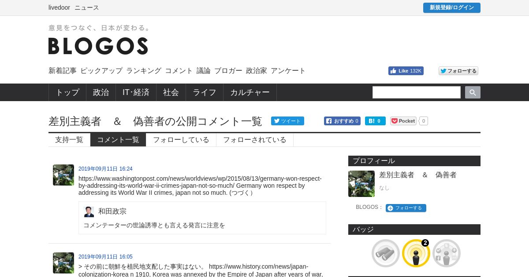Click the Pocket count bubble showing 0
The height and width of the screenshot is (277, 529).
[423, 121]
